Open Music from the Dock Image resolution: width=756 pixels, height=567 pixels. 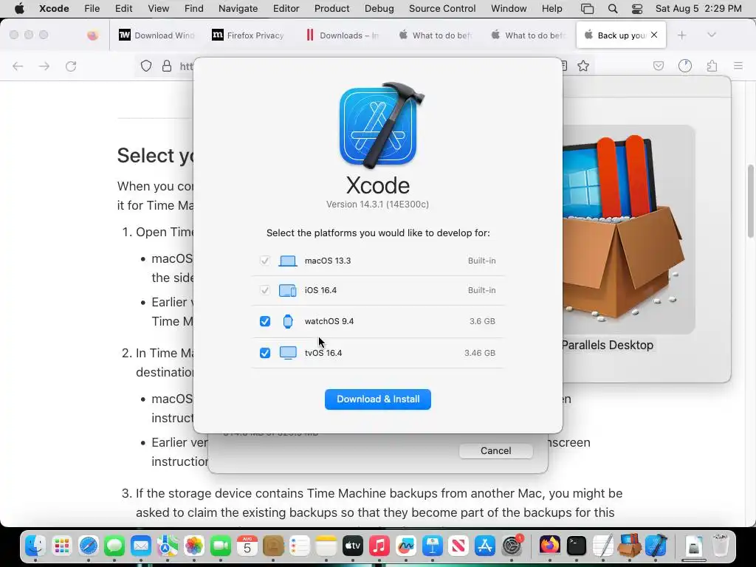tap(379, 546)
